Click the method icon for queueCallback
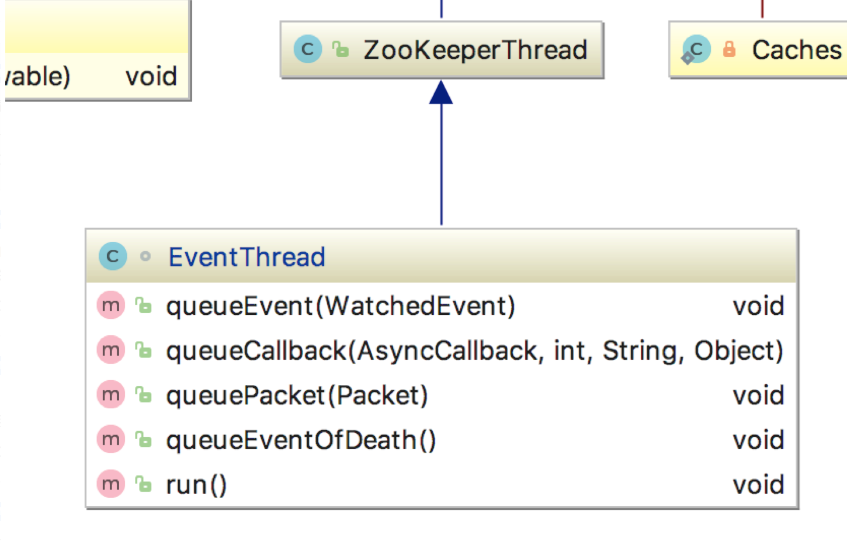The image size is (847, 542). coord(111,350)
